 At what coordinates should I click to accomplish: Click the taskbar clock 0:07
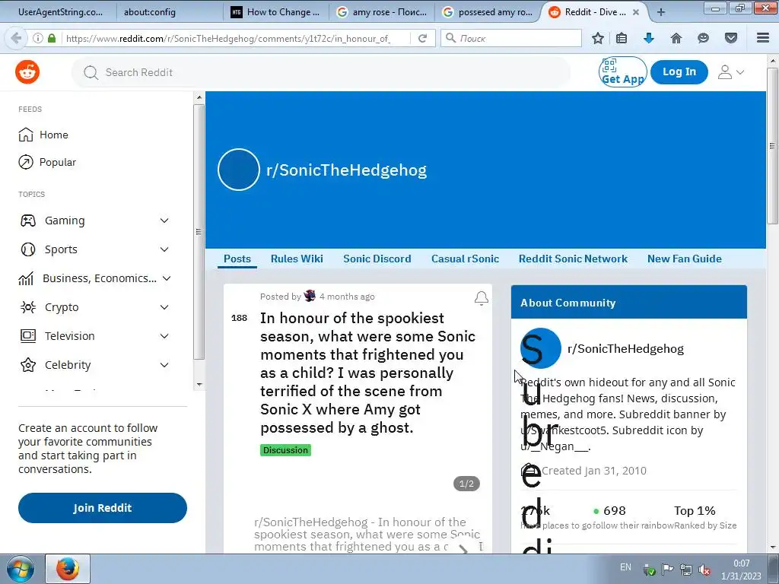pos(741,563)
